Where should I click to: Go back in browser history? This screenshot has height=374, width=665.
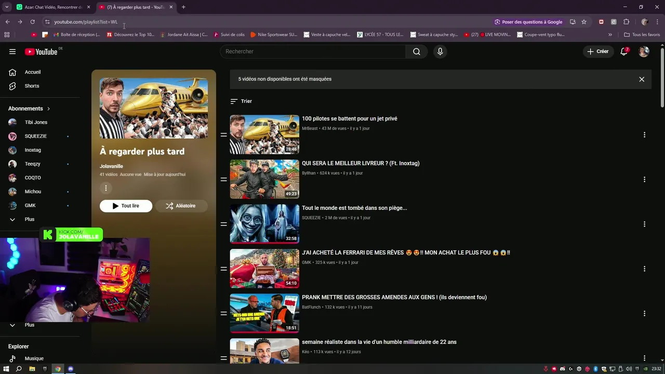[x=7, y=22]
